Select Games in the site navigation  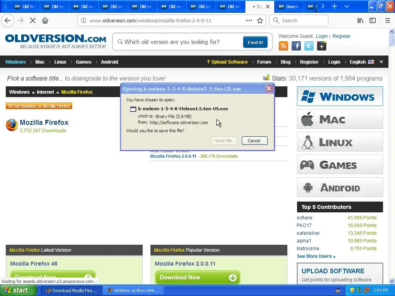[x=84, y=62]
